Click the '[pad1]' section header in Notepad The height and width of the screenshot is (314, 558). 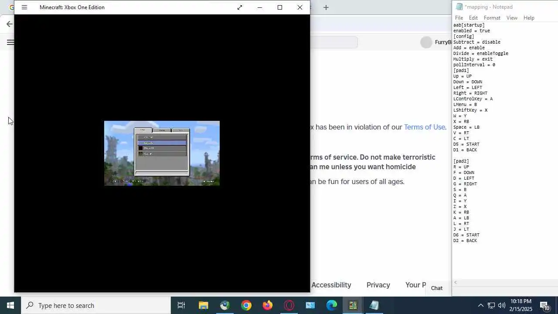pos(461,71)
